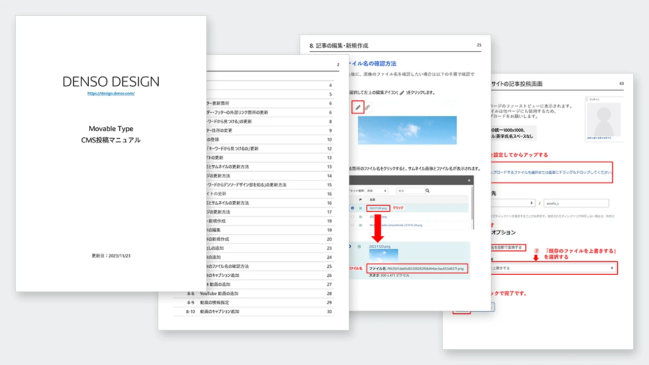Screen dimensions: 649x365
Task: Select the 更新日：2023/11/23 text on the cover
Action: tap(111, 256)
